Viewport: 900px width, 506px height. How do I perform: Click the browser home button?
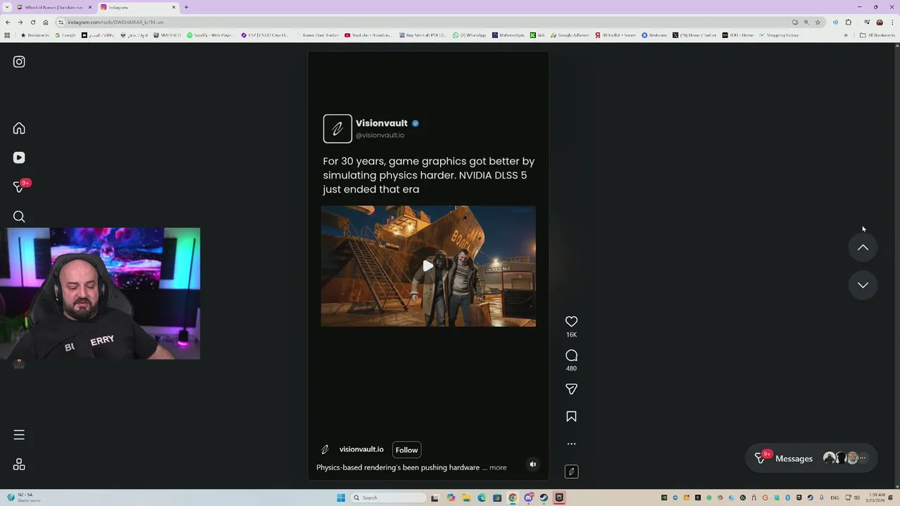tap(46, 22)
